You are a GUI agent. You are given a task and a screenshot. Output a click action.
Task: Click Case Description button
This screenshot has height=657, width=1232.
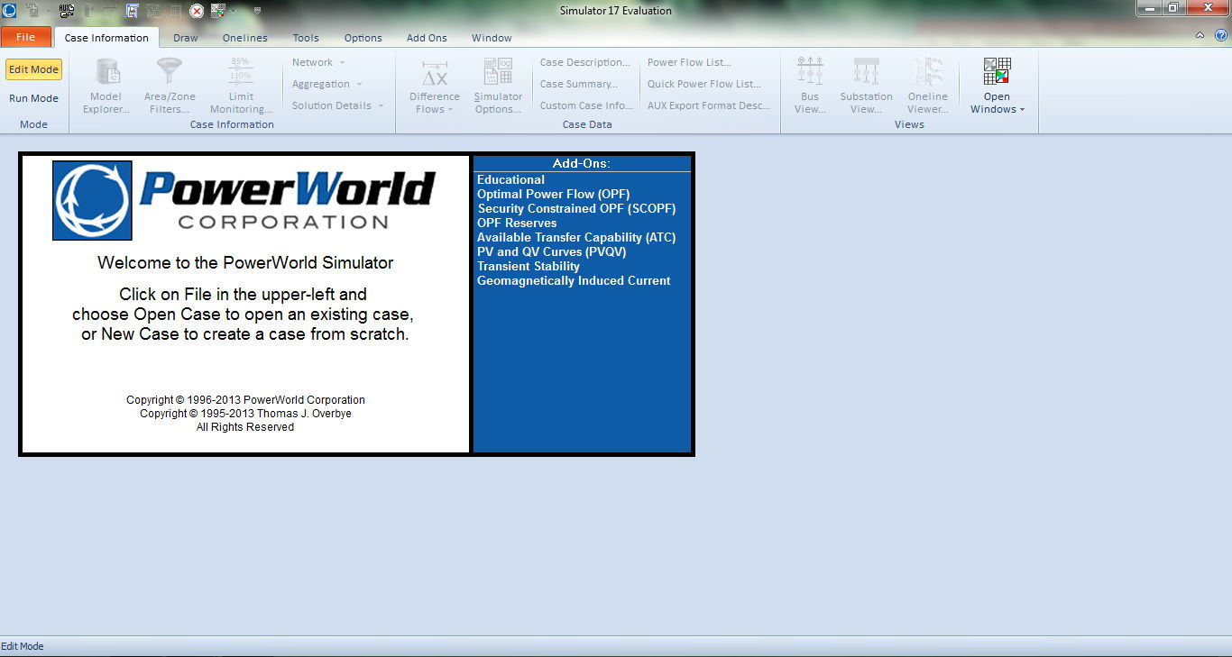pyautogui.click(x=585, y=62)
